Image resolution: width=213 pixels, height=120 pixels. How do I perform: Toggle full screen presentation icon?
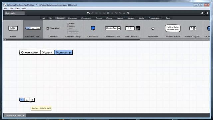(x=206, y=13)
